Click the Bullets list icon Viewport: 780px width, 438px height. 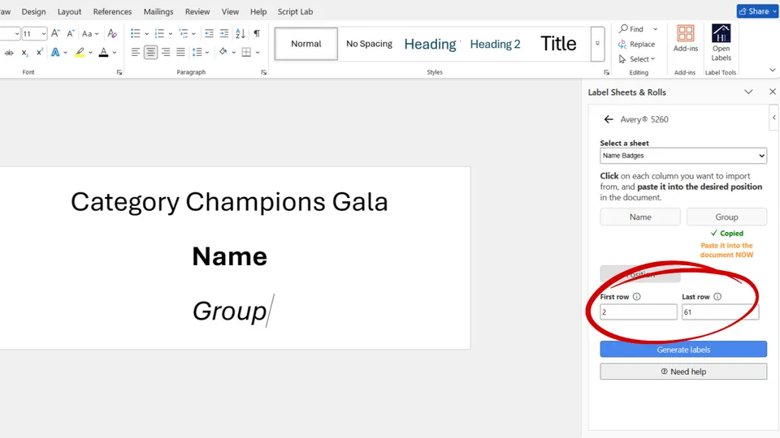[x=136, y=33]
